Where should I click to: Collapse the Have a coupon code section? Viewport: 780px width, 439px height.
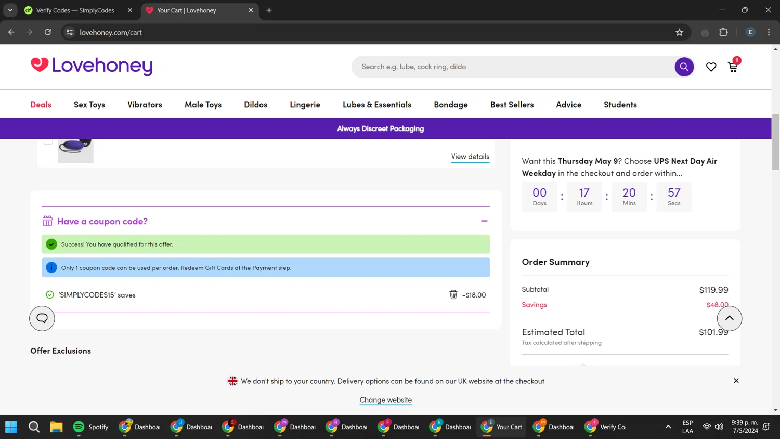pyautogui.click(x=484, y=221)
